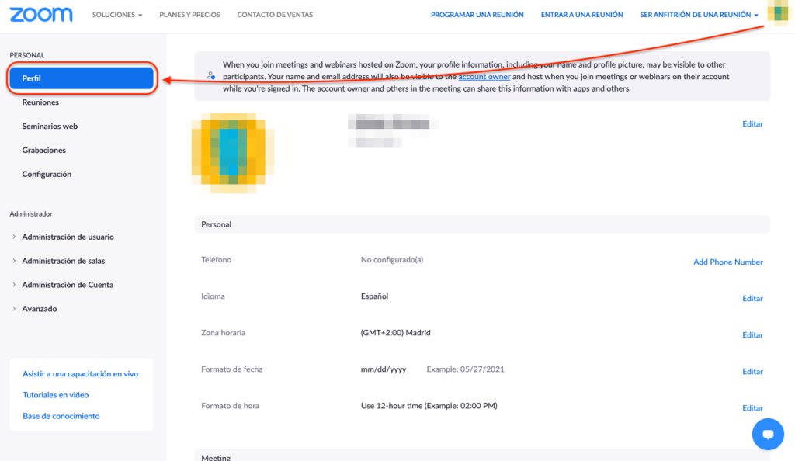Screen dimensions: 795x461
Task: Click the '(GMT+2:00) Madrid' value
Action: coord(395,333)
